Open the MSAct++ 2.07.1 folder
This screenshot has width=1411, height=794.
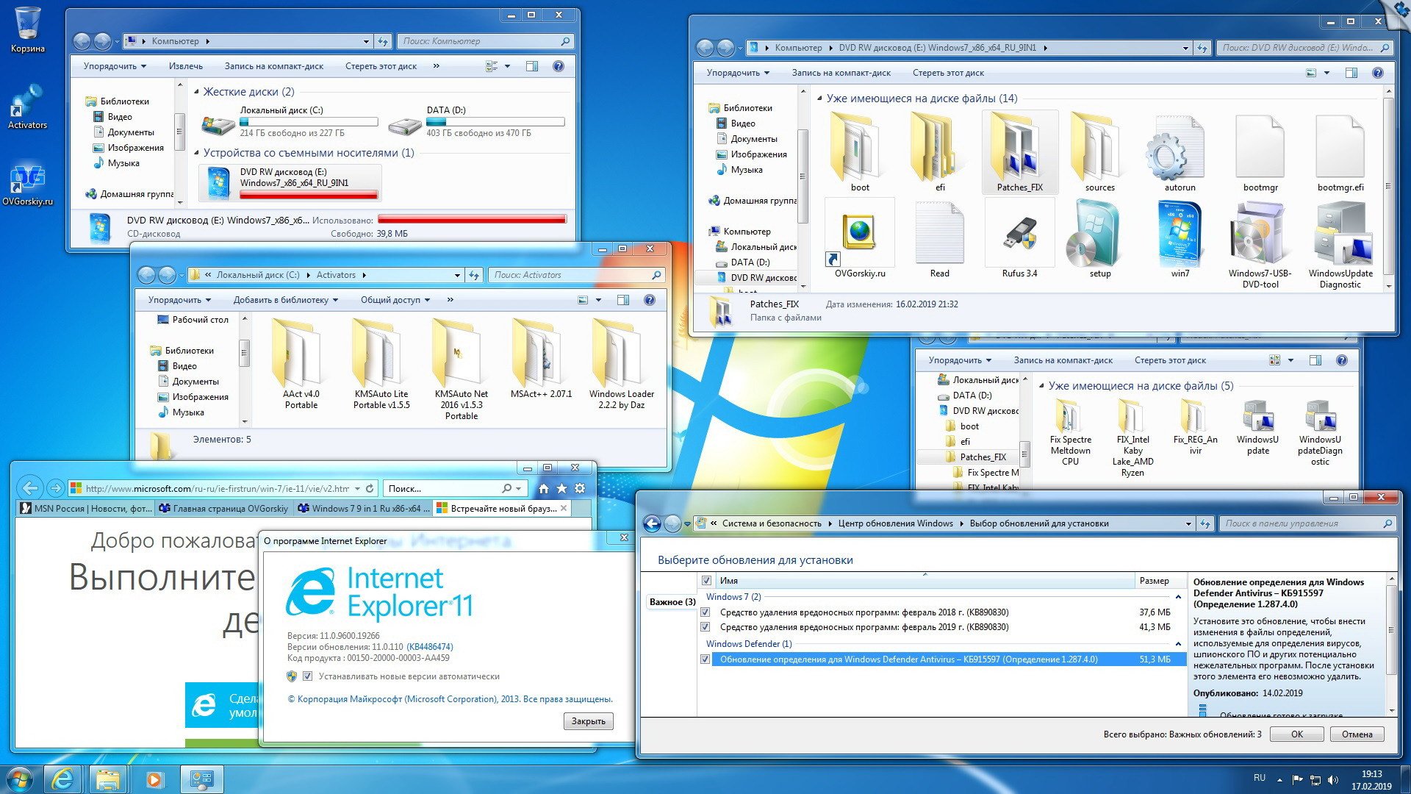pos(541,362)
